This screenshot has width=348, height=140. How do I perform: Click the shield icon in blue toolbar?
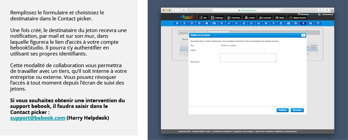[x=222, y=23]
